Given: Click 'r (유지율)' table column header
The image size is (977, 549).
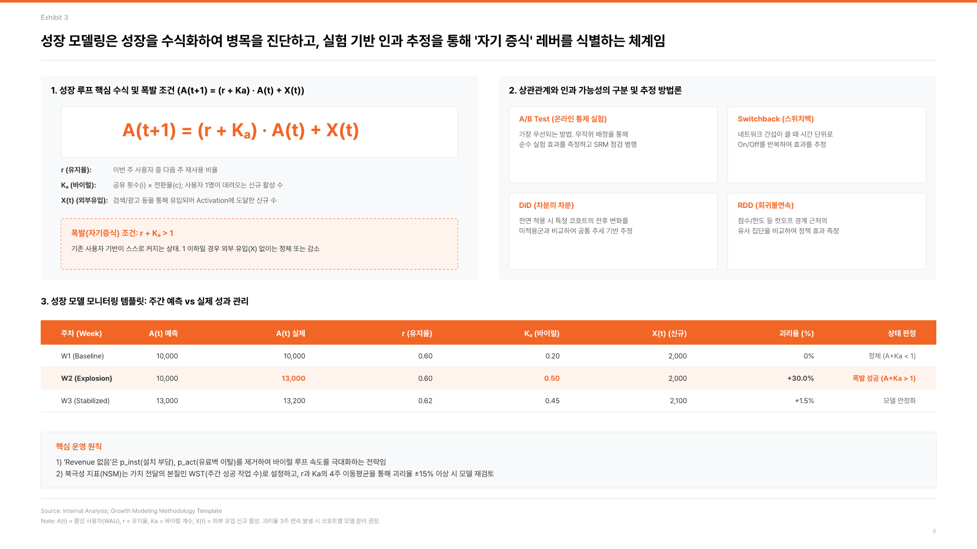Looking at the screenshot, I should click(x=417, y=333).
